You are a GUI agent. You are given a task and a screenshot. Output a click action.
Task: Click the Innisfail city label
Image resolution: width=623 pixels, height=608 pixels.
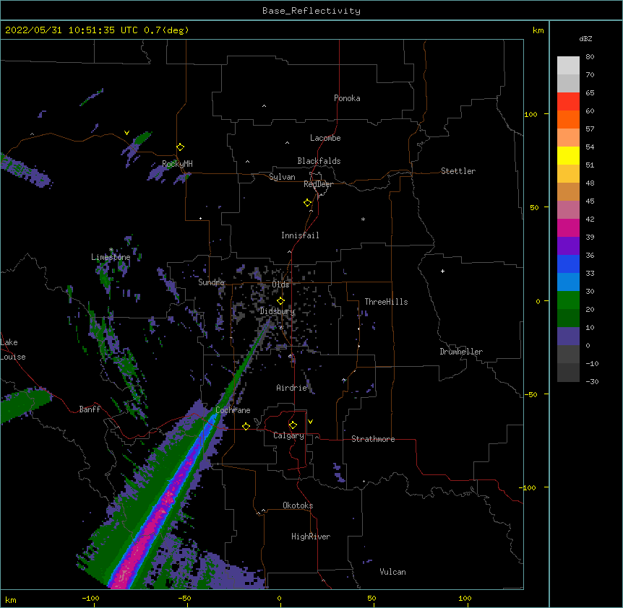(300, 235)
